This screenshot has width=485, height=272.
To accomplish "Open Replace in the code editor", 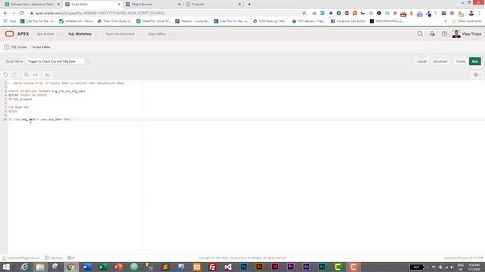I will tap(36, 75).
